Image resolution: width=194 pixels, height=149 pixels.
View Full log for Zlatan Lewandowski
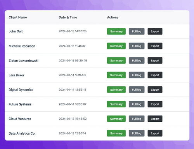pyautogui.click(x=137, y=61)
